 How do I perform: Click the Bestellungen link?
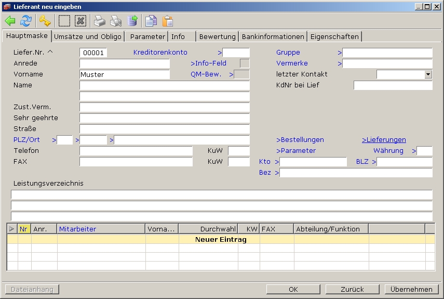tap(300, 140)
